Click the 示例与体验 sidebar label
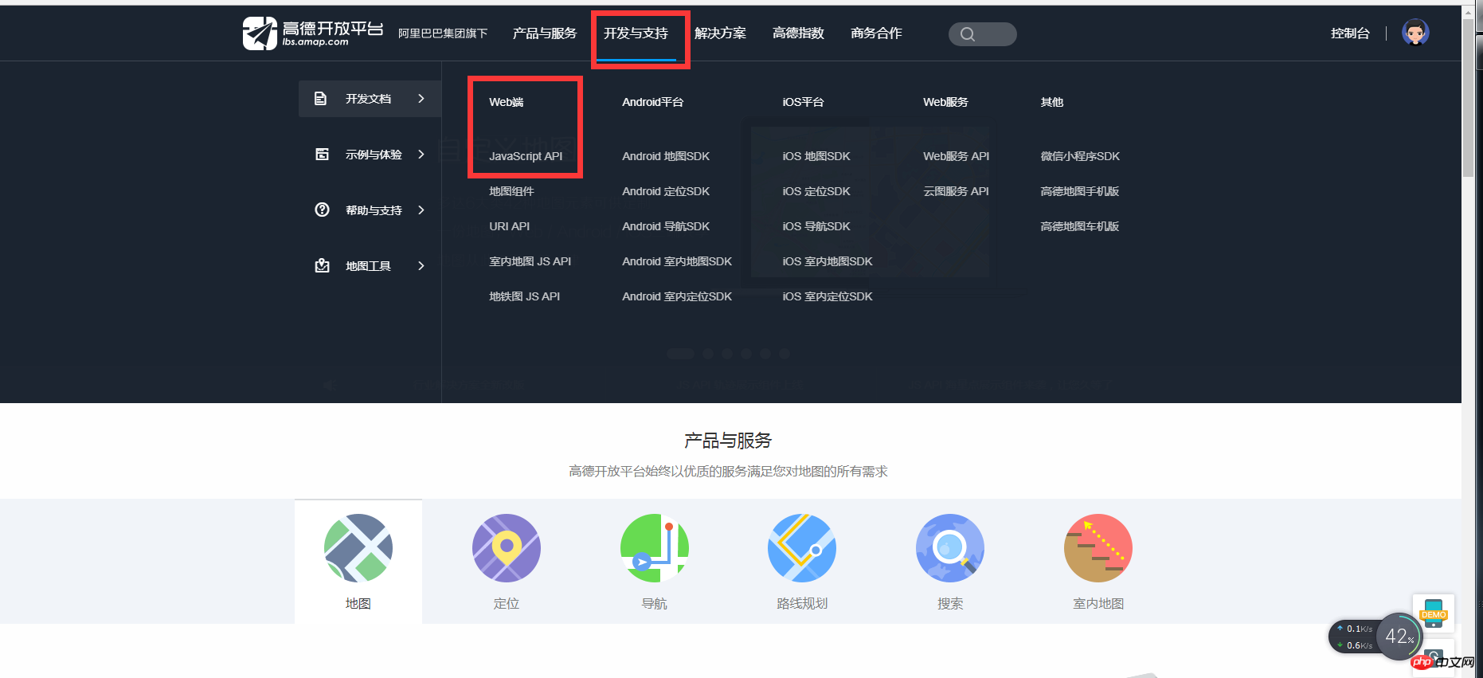 374,155
